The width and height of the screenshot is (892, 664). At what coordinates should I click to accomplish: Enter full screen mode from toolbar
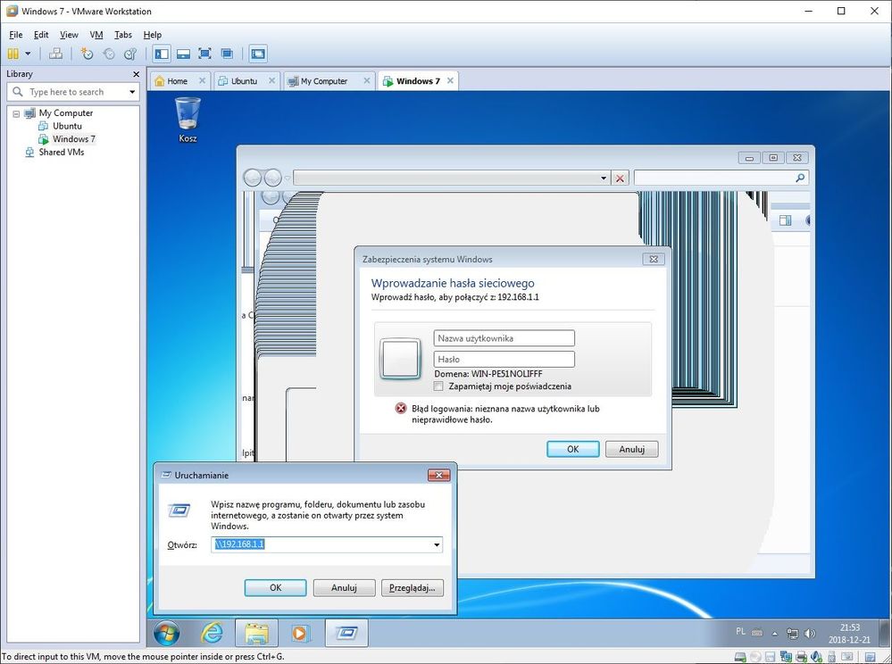[x=204, y=54]
